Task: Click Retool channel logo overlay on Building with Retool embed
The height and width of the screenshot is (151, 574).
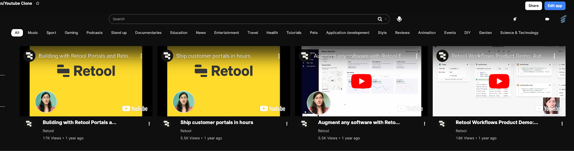Action: click(29, 56)
